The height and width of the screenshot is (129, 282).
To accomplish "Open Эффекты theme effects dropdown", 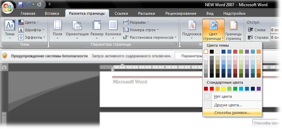I will click(x=32, y=37).
